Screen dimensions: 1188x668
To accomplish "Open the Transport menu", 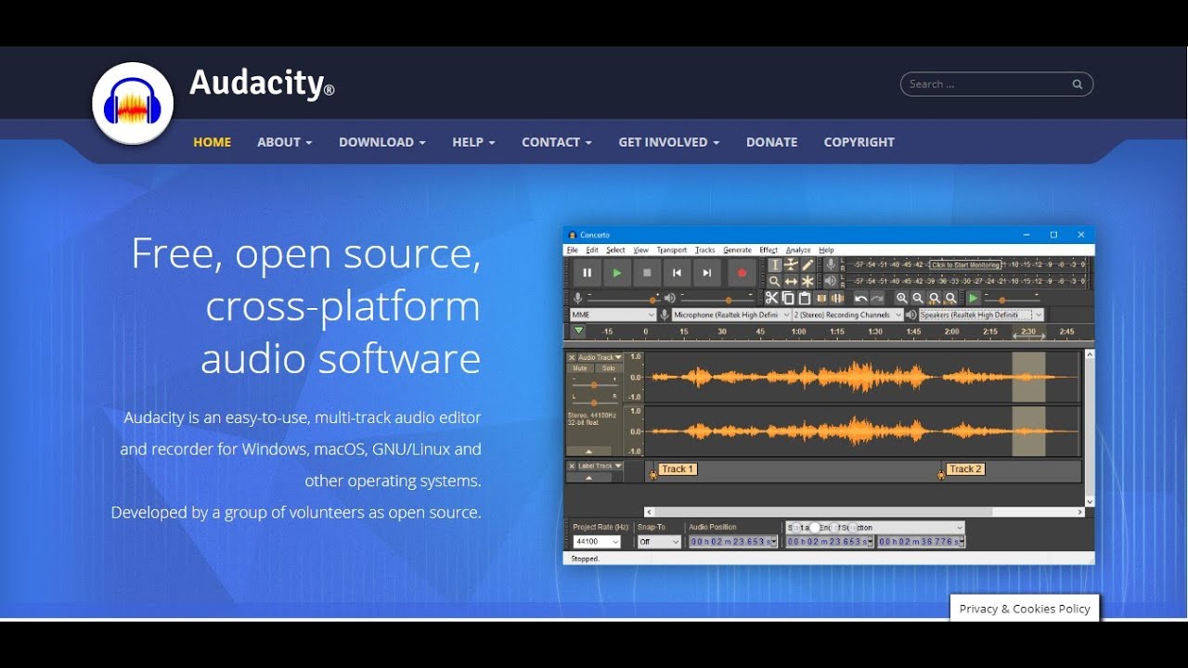I will click(x=672, y=250).
